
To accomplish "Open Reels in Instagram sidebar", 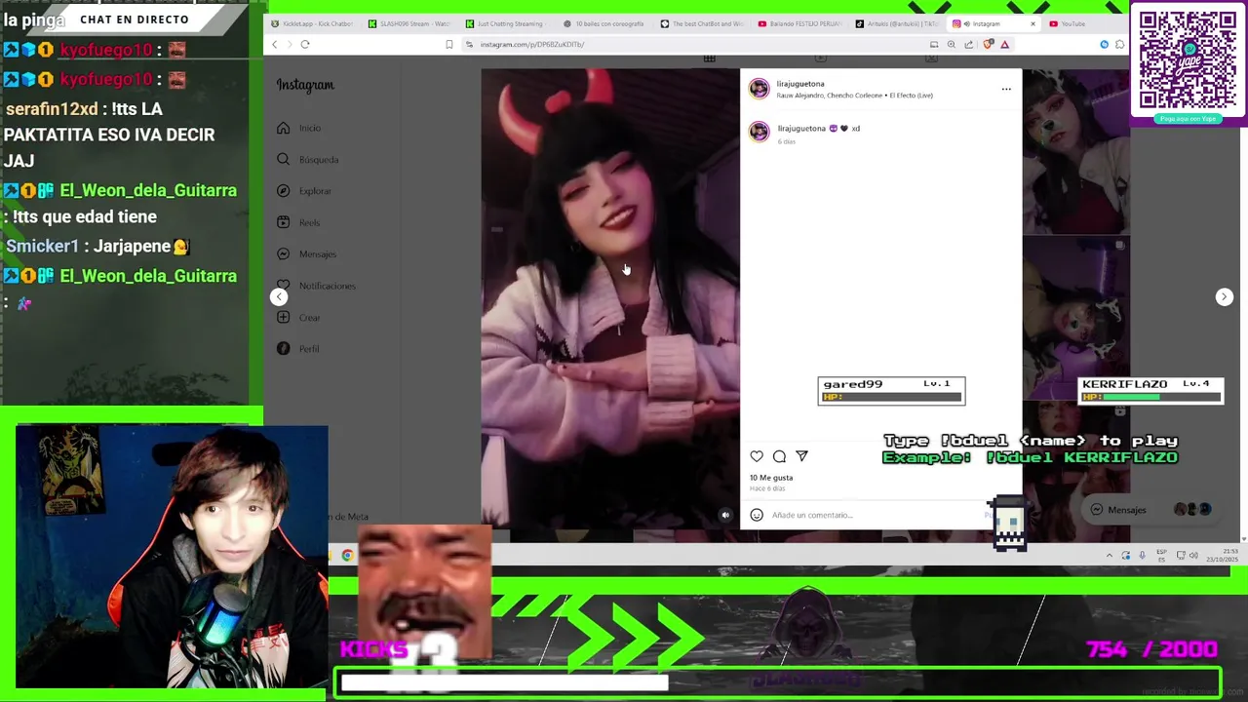I will pyautogui.click(x=298, y=222).
